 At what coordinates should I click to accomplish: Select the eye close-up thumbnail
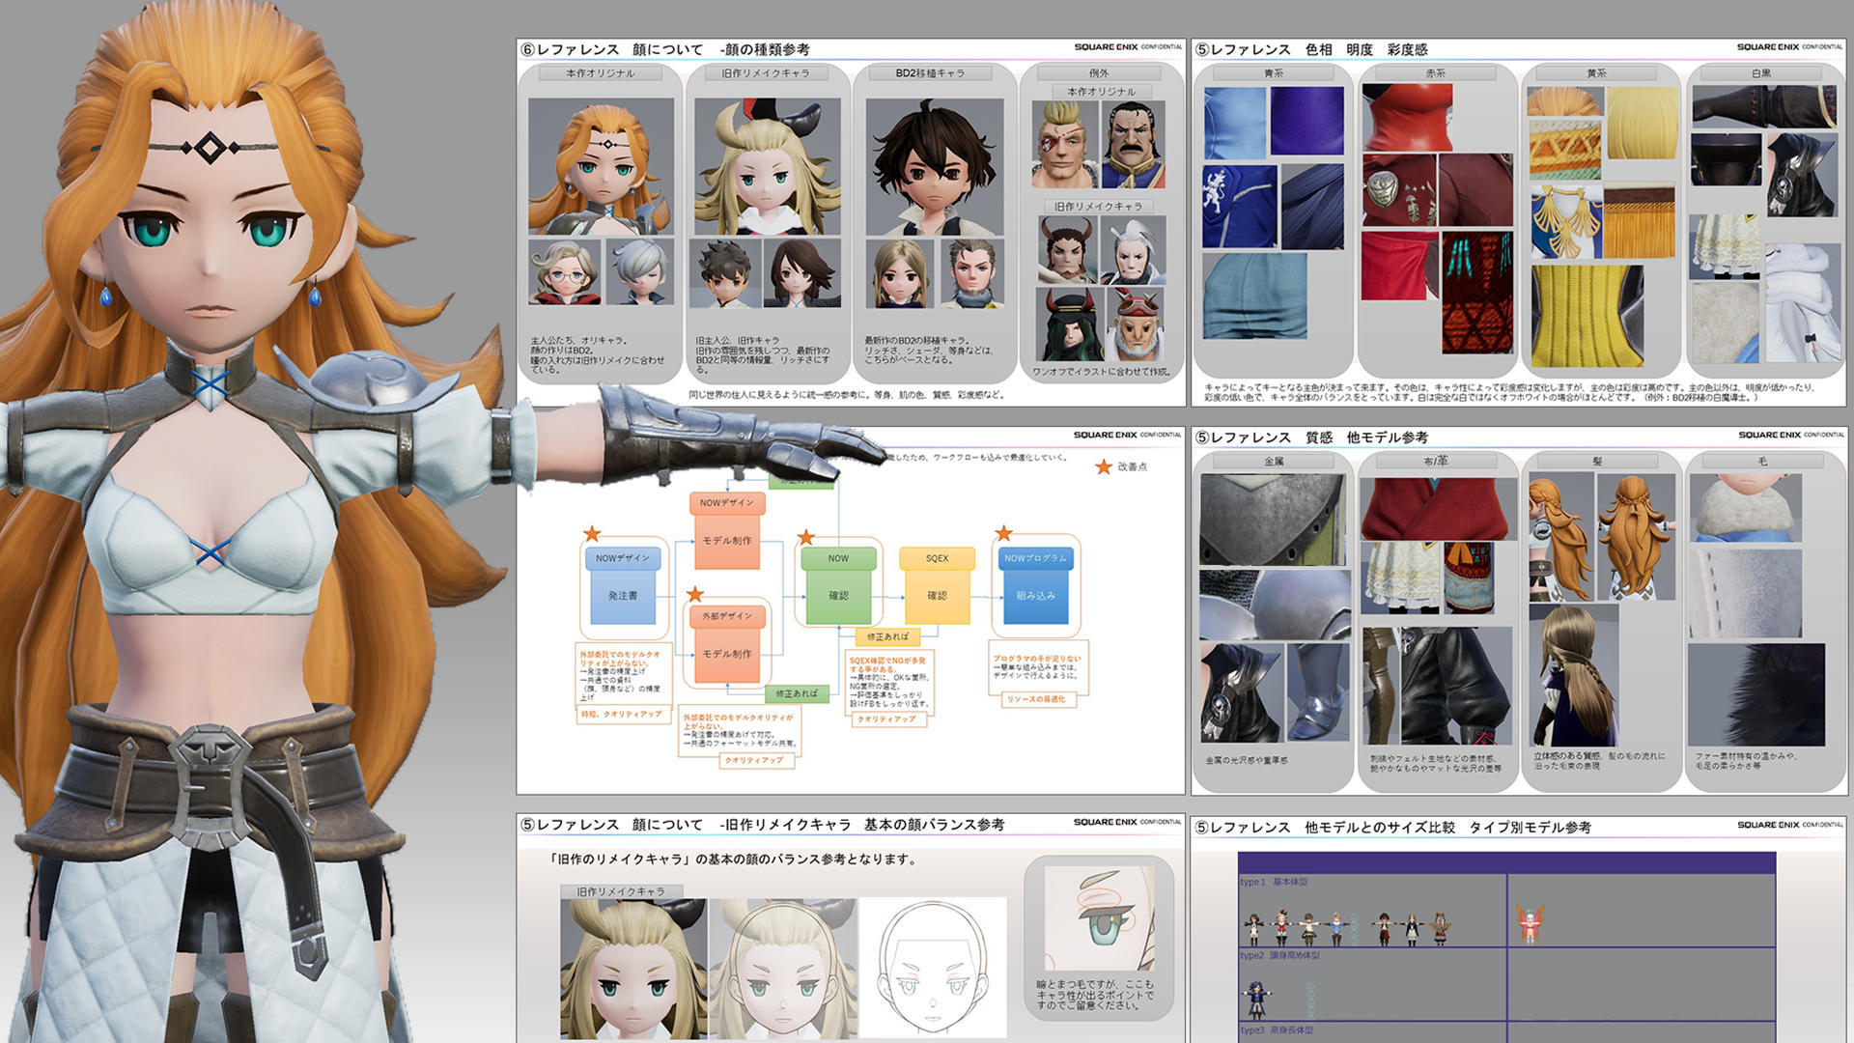(x=1099, y=918)
